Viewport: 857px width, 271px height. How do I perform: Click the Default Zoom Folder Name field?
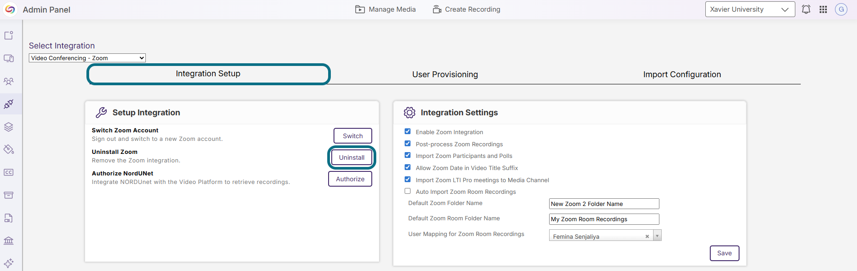[x=604, y=204]
